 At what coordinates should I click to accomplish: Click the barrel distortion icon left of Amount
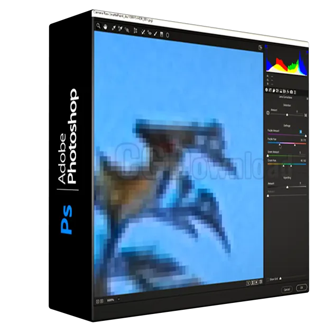point(268,113)
